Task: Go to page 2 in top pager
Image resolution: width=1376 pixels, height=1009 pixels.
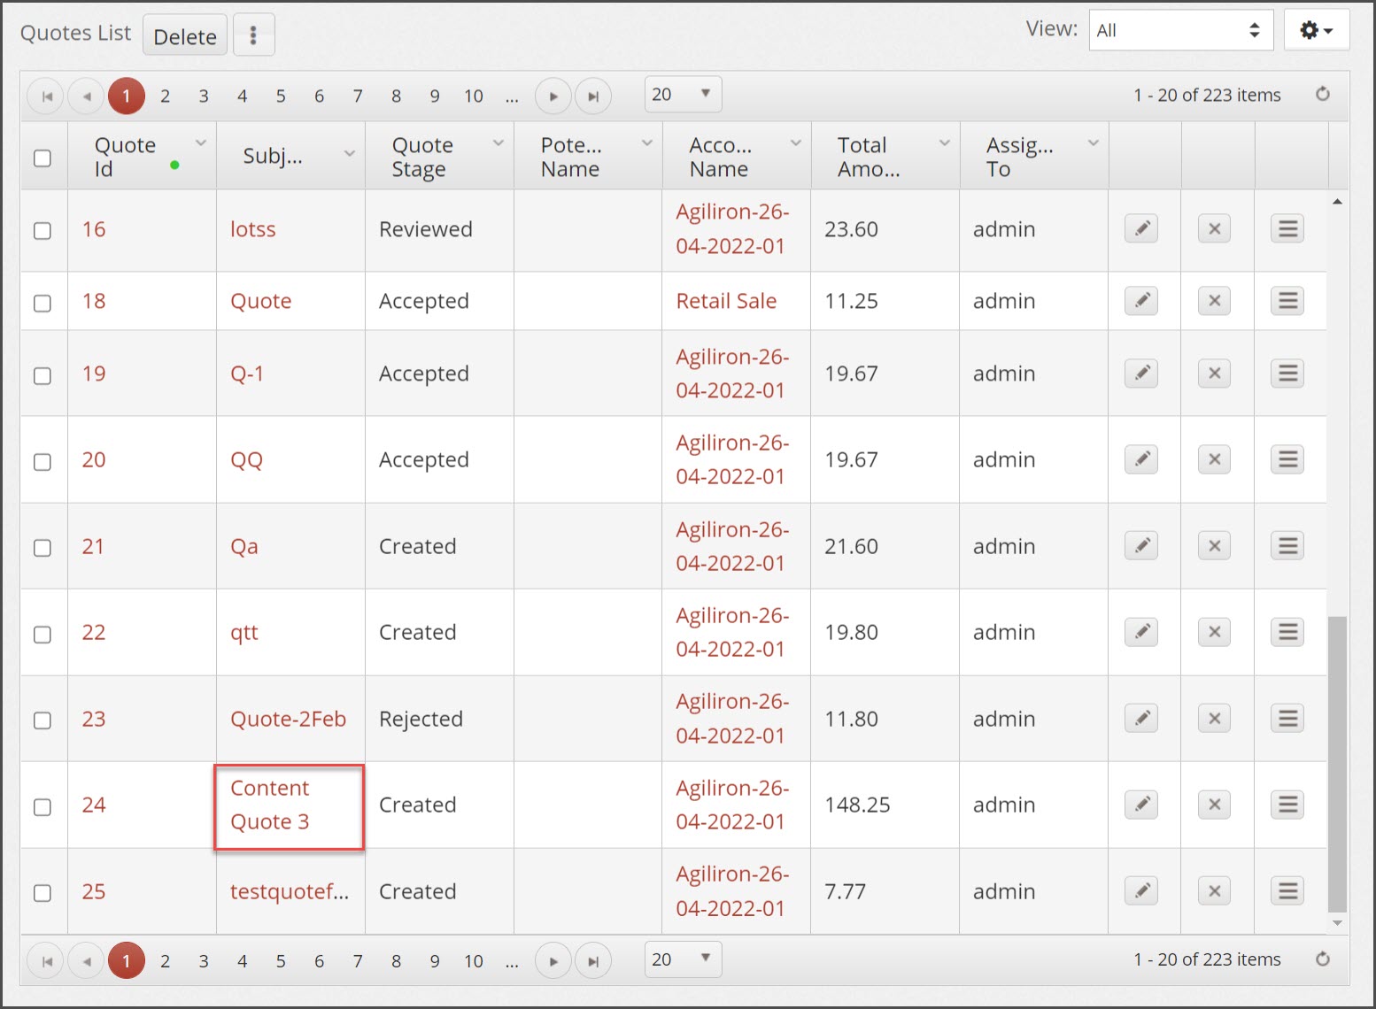Action: click(165, 96)
